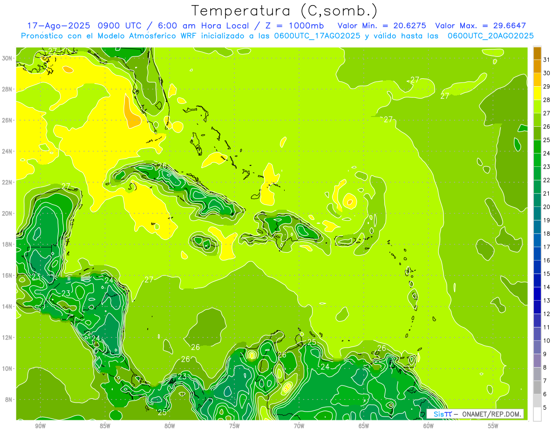The width and height of the screenshot is (559, 432).
Task: Click the '12N' latitude axis label
Action: (x=7, y=337)
